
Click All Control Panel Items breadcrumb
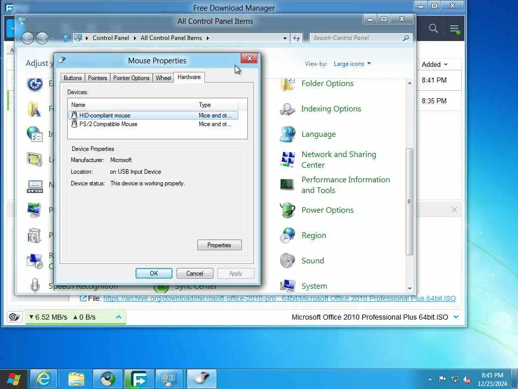point(171,38)
